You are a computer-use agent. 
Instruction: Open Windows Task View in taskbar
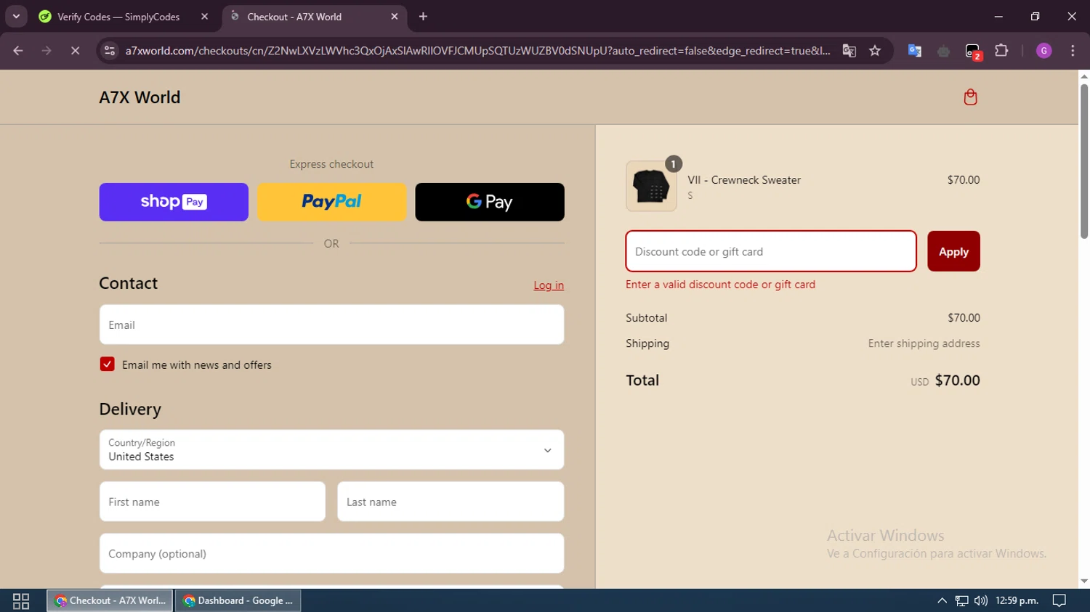(x=21, y=601)
